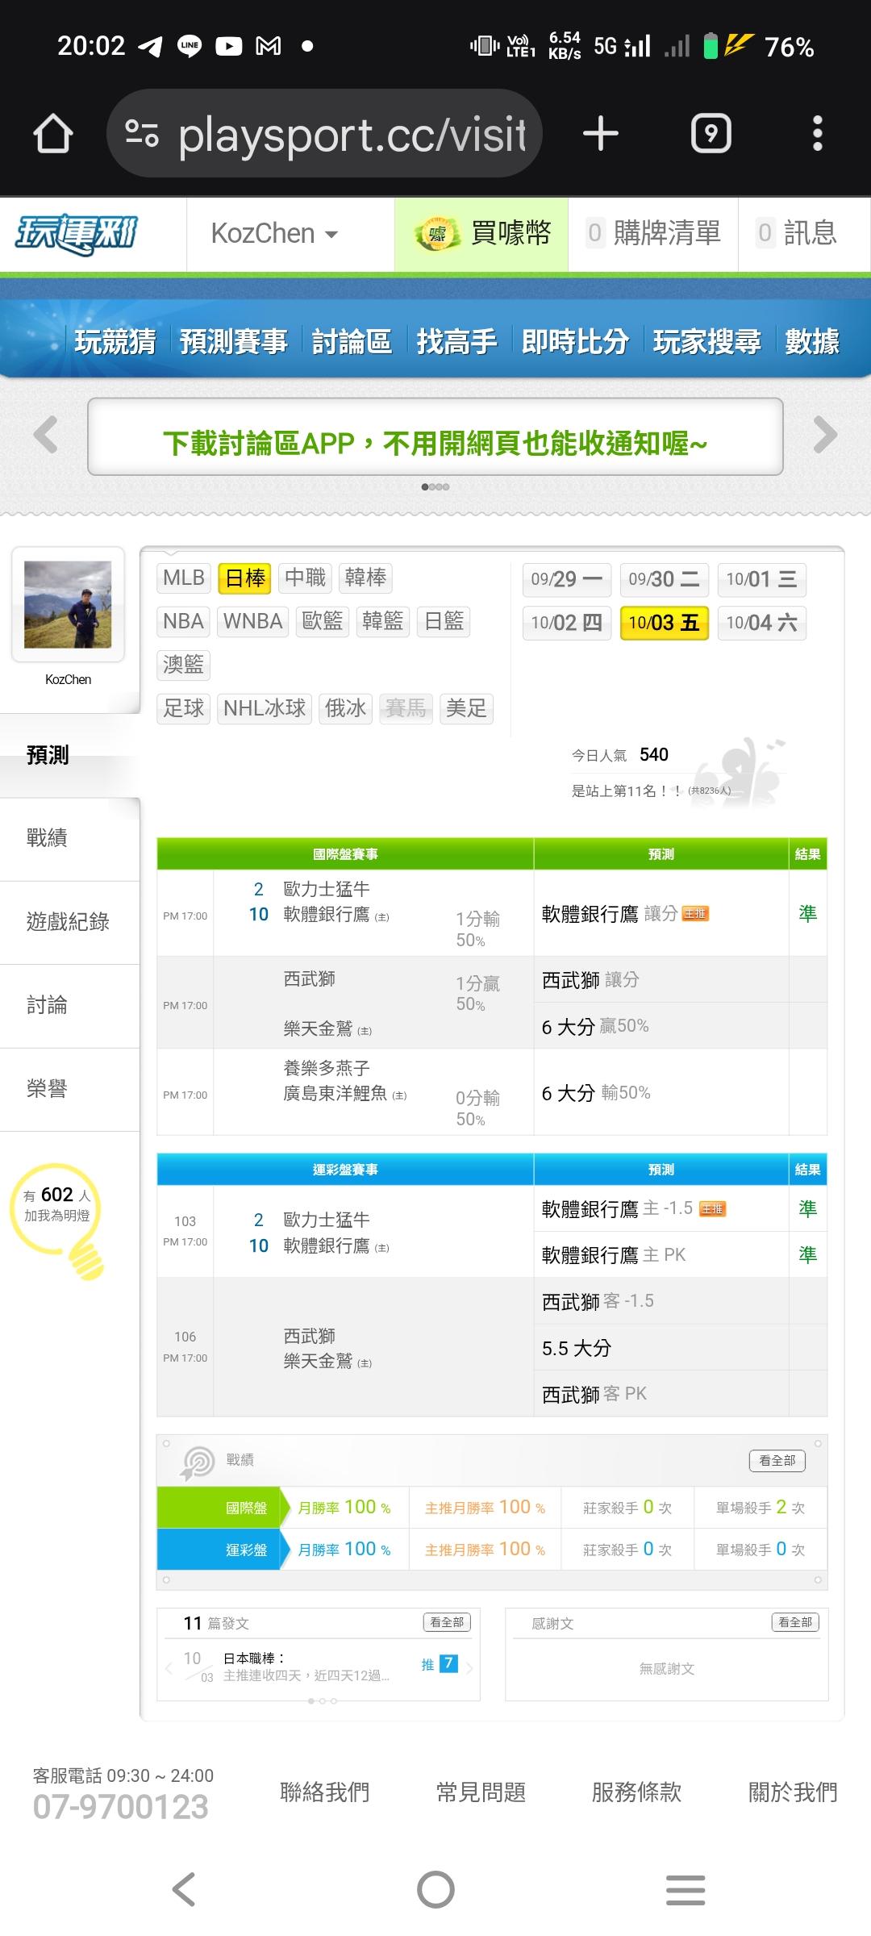
Task: Open the browser three-dot menu
Action: tap(818, 133)
